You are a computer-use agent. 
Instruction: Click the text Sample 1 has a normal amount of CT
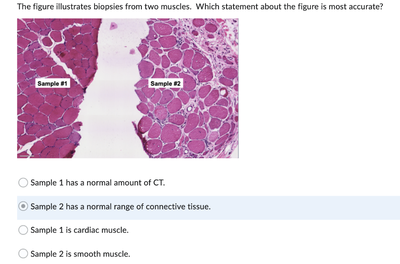tap(98, 182)
